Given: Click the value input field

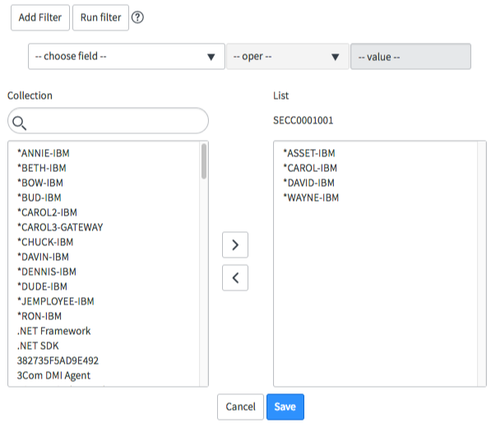Looking at the screenshot, I should click(410, 57).
